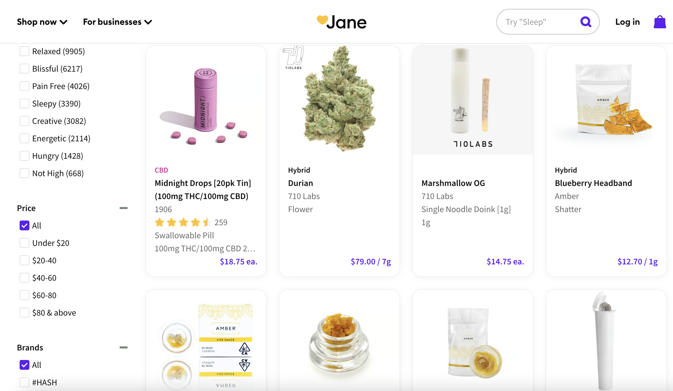Click the Log in link

coord(628,22)
